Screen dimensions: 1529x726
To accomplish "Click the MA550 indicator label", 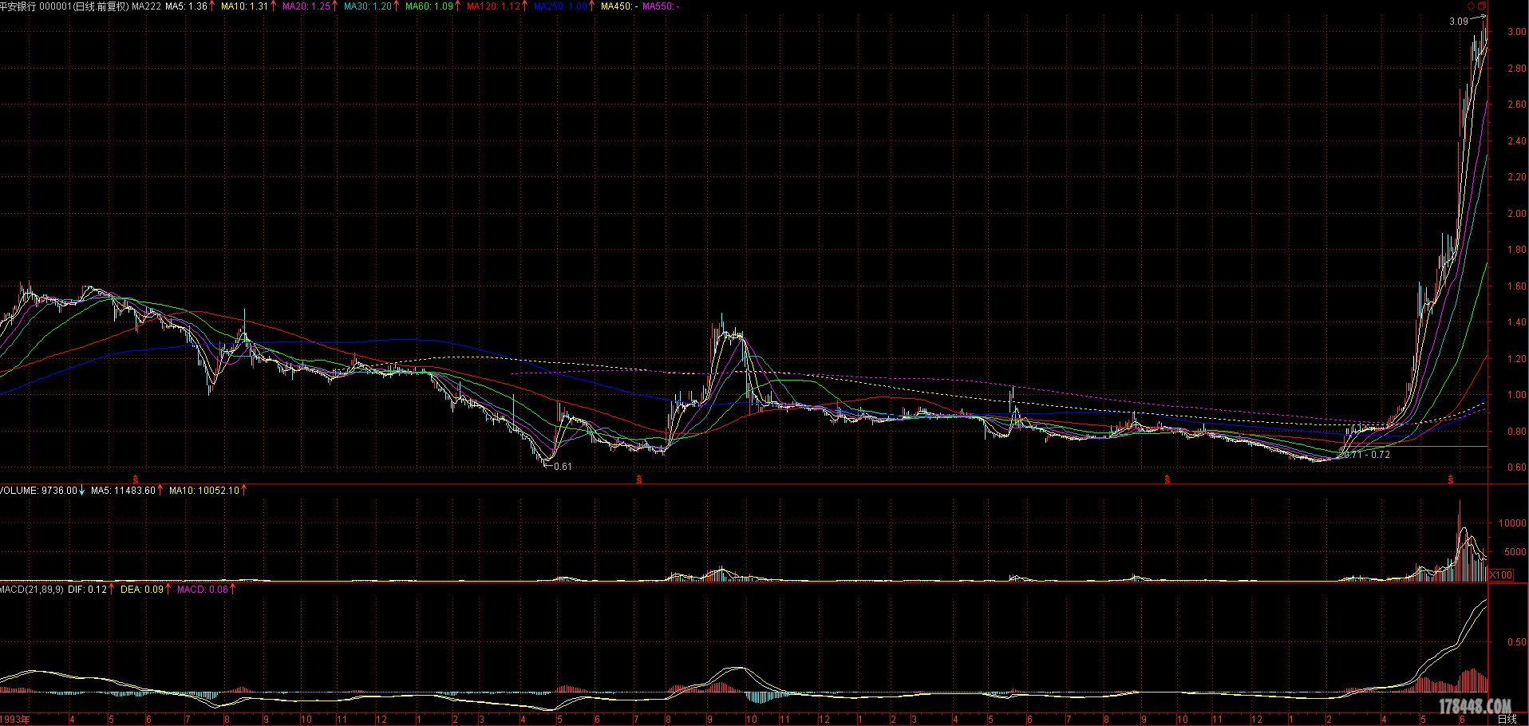I will tap(659, 6).
